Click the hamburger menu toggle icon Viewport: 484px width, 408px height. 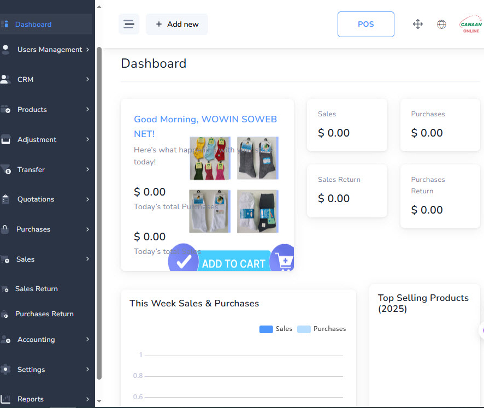129,24
